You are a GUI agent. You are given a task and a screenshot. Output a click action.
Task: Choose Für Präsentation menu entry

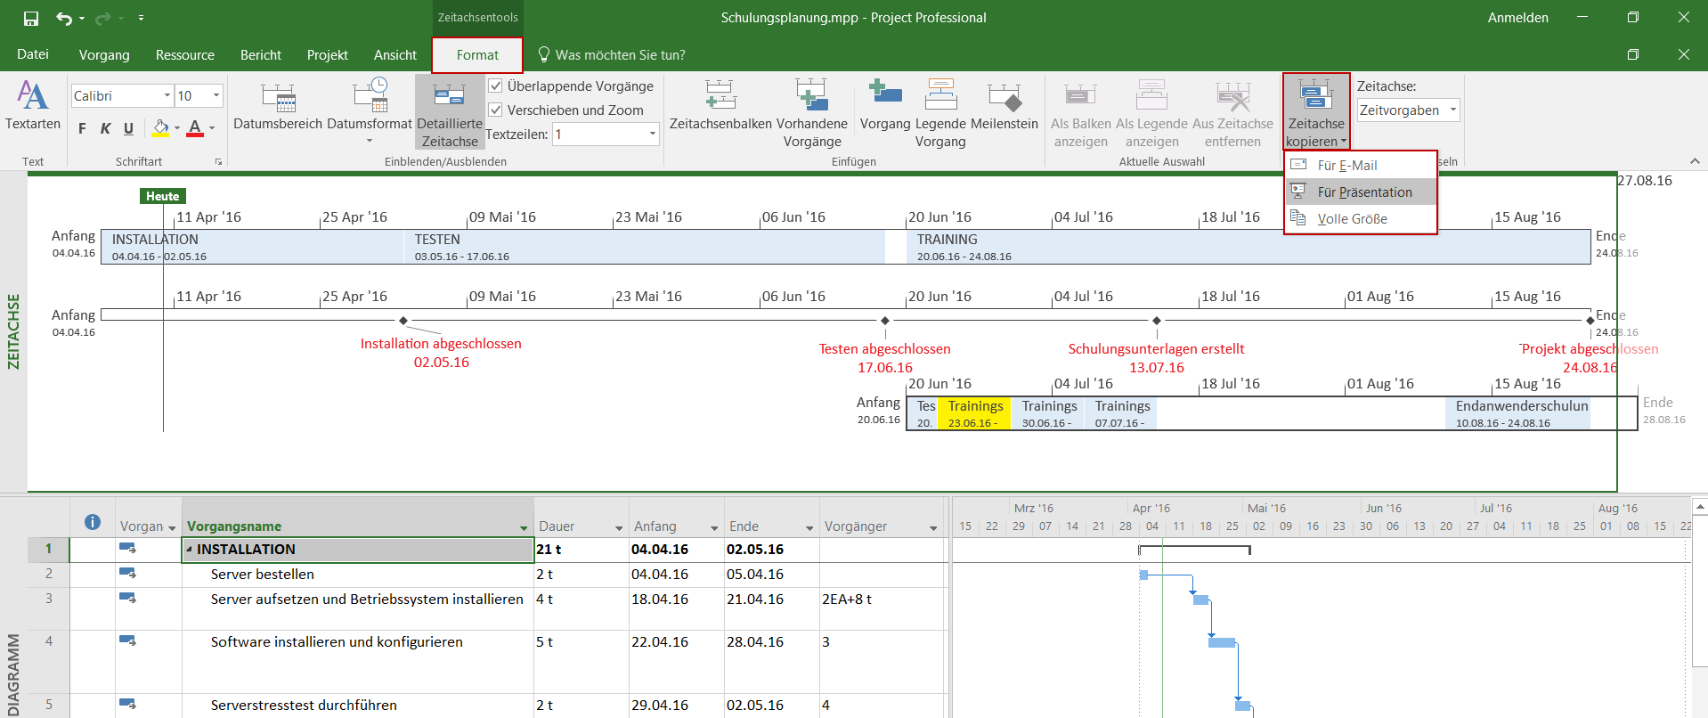point(1363,192)
